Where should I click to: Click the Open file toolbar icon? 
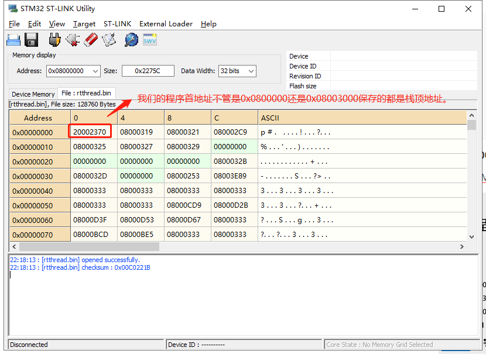(x=13, y=40)
